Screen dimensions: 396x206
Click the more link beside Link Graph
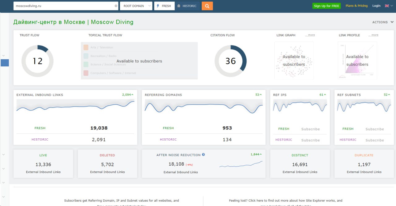point(310,35)
